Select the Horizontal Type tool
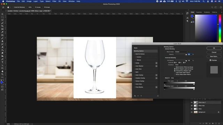This screenshot has width=223, height=125. tap(2, 62)
